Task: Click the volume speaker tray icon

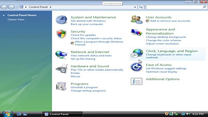Action: [188, 114]
